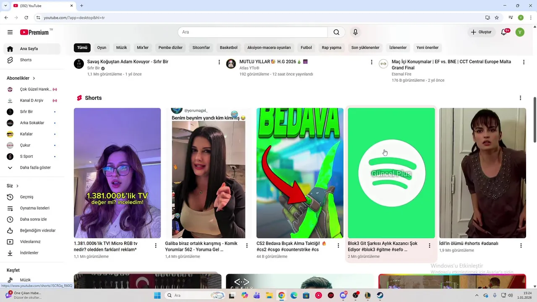Screen dimensions: 537x302
Task: Open options menu for CS2 Bedava Bıçak short
Action: click(338, 246)
